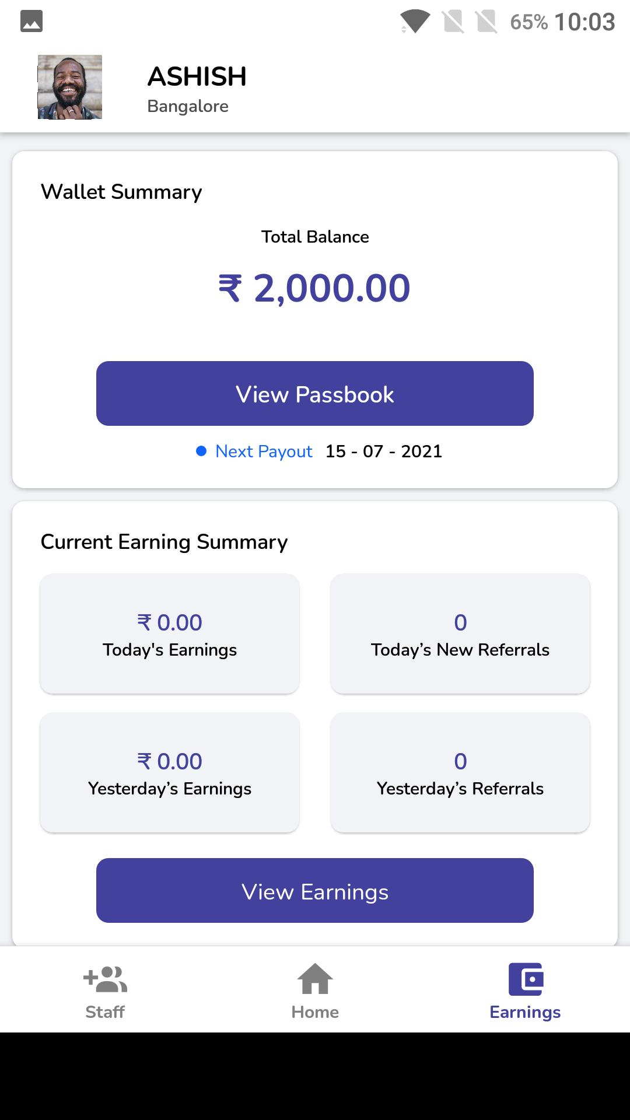Screen dimensions: 630x1120
Task: Switch to the Home tab label
Action: pyautogui.click(x=315, y=1012)
